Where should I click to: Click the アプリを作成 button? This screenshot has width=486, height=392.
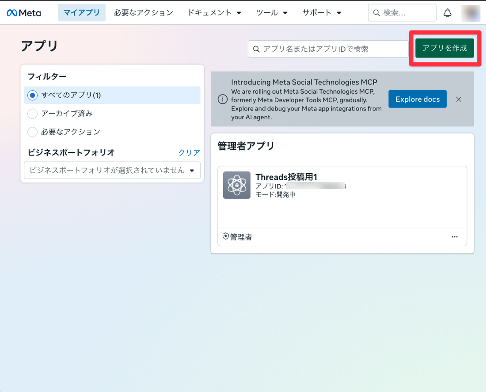click(445, 48)
